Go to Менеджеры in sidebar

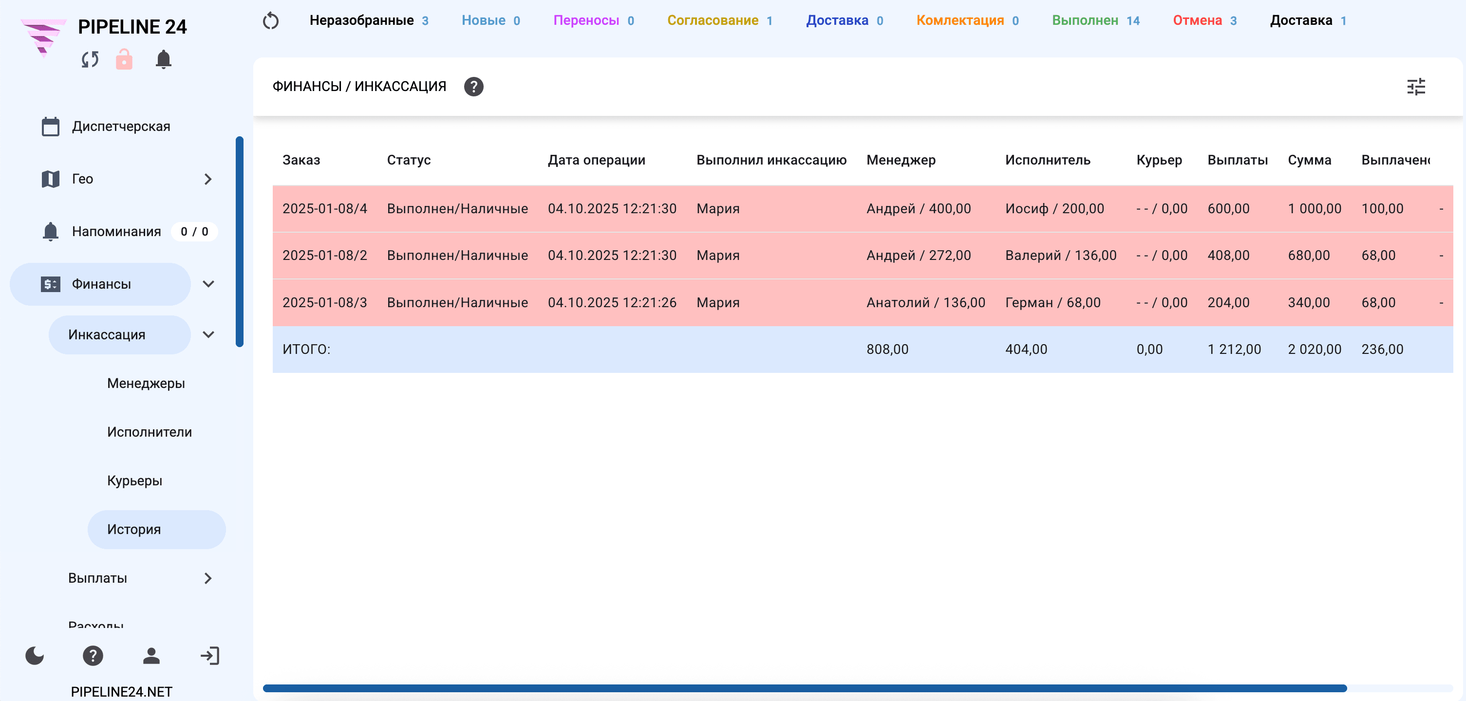click(x=146, y=384)
